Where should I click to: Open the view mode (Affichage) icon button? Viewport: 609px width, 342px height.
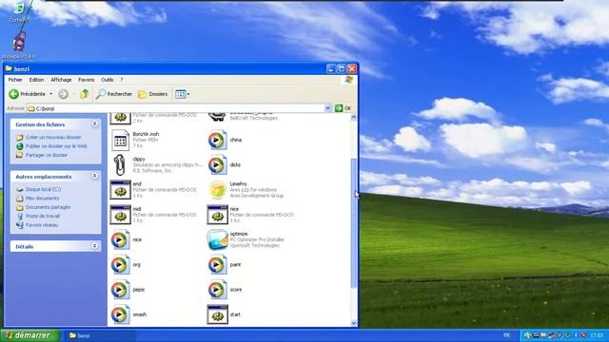coord(181,94)
